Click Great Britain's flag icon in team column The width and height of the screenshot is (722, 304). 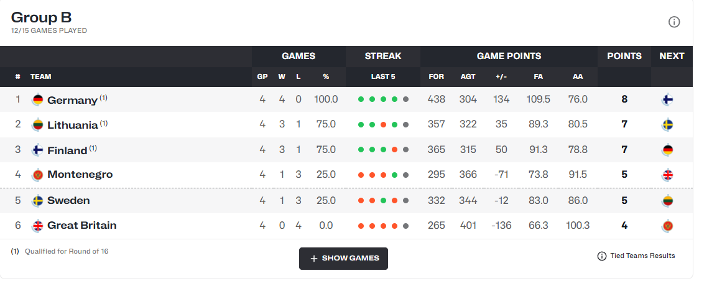pos(38,226)
